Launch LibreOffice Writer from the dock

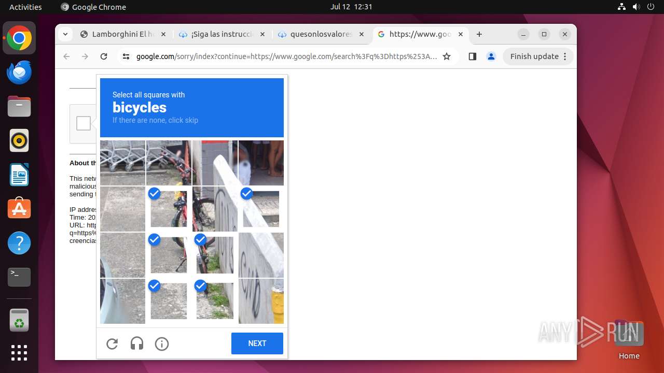tap(19, 175)
